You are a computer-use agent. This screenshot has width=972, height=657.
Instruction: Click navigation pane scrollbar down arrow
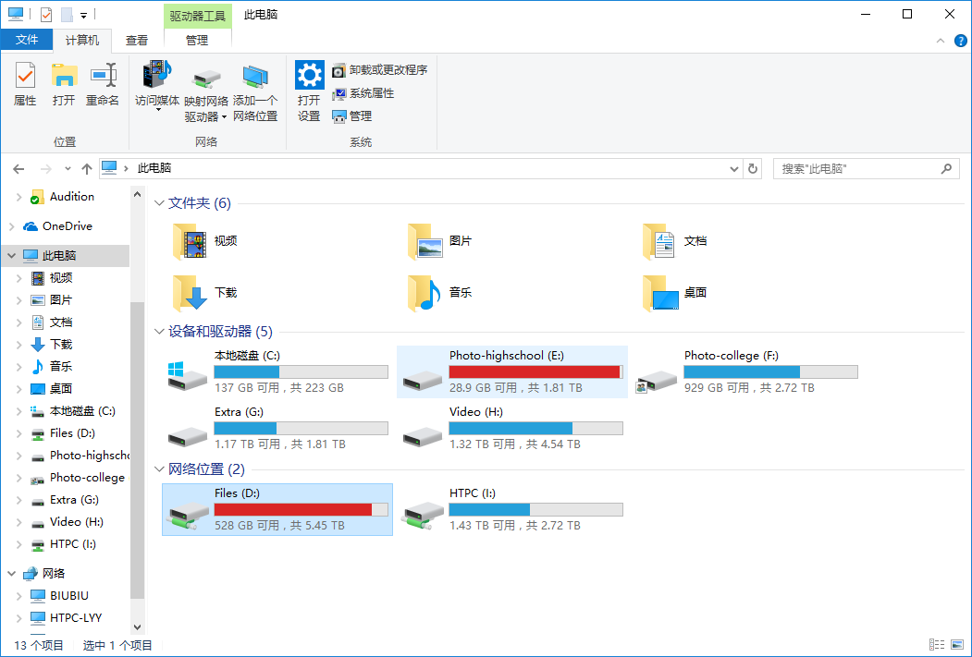[x=138, y=627]
